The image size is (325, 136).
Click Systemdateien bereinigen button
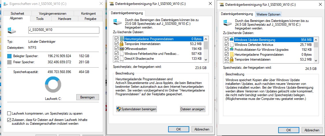tap(136, 109)
